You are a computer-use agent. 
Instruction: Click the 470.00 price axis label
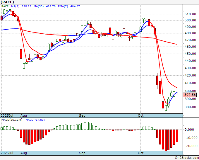[x=190, y=40]
